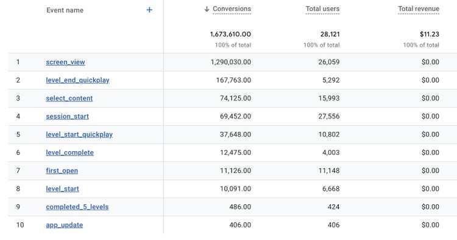Click the $0.00 revenue in level_complete row
Screen dimensions: 457x240
click(430, 153)
